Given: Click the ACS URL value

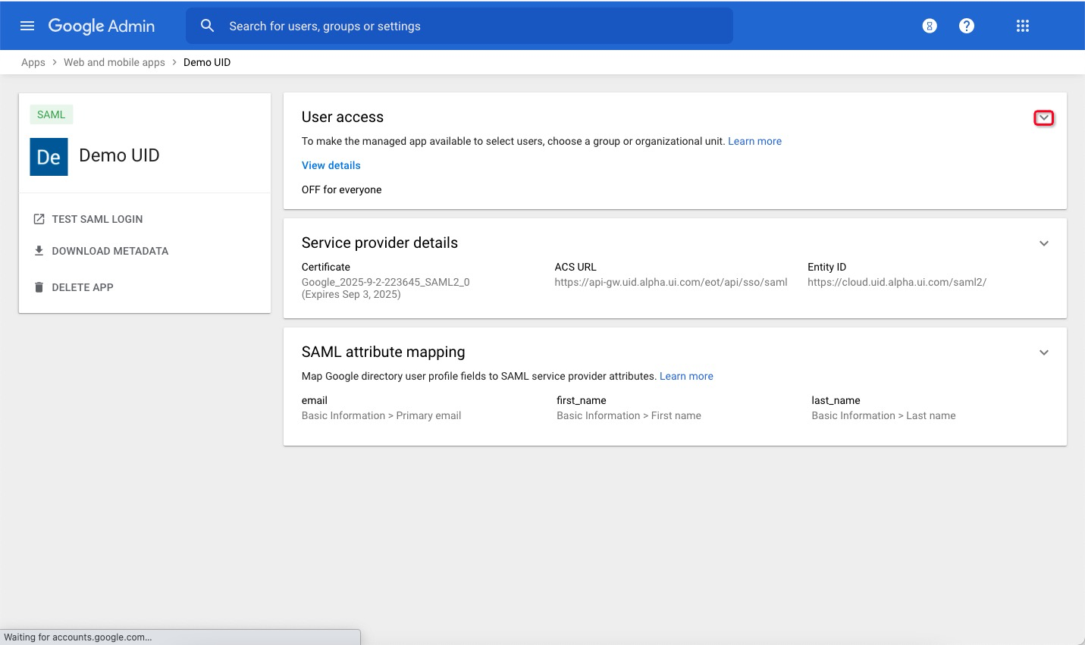Looking at the screenshot, I should pos(671,282).
